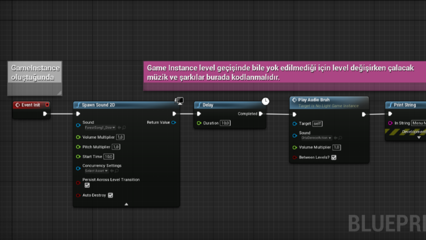This screenshot has width=426, height=240.
Task: Click the Completed output exec pin
Action: (x=261, y=114)
